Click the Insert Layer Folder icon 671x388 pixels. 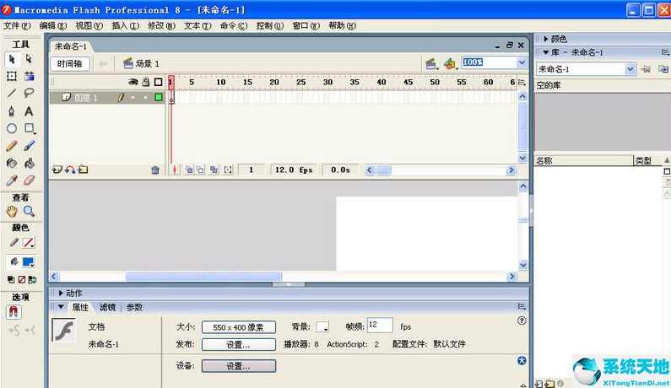coord(83,170)
